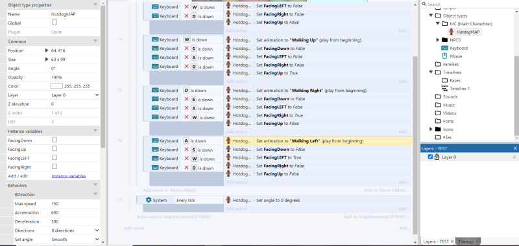519x246 pixels.
Task: Click the Max speed value 150
Action: point(75,204)
